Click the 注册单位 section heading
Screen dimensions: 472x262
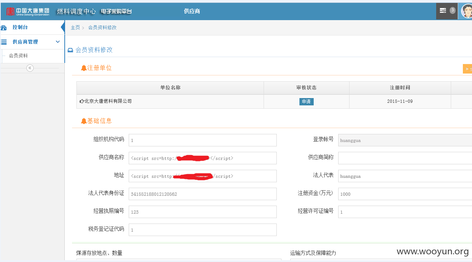pyautogui.click(x=99, y=68)
